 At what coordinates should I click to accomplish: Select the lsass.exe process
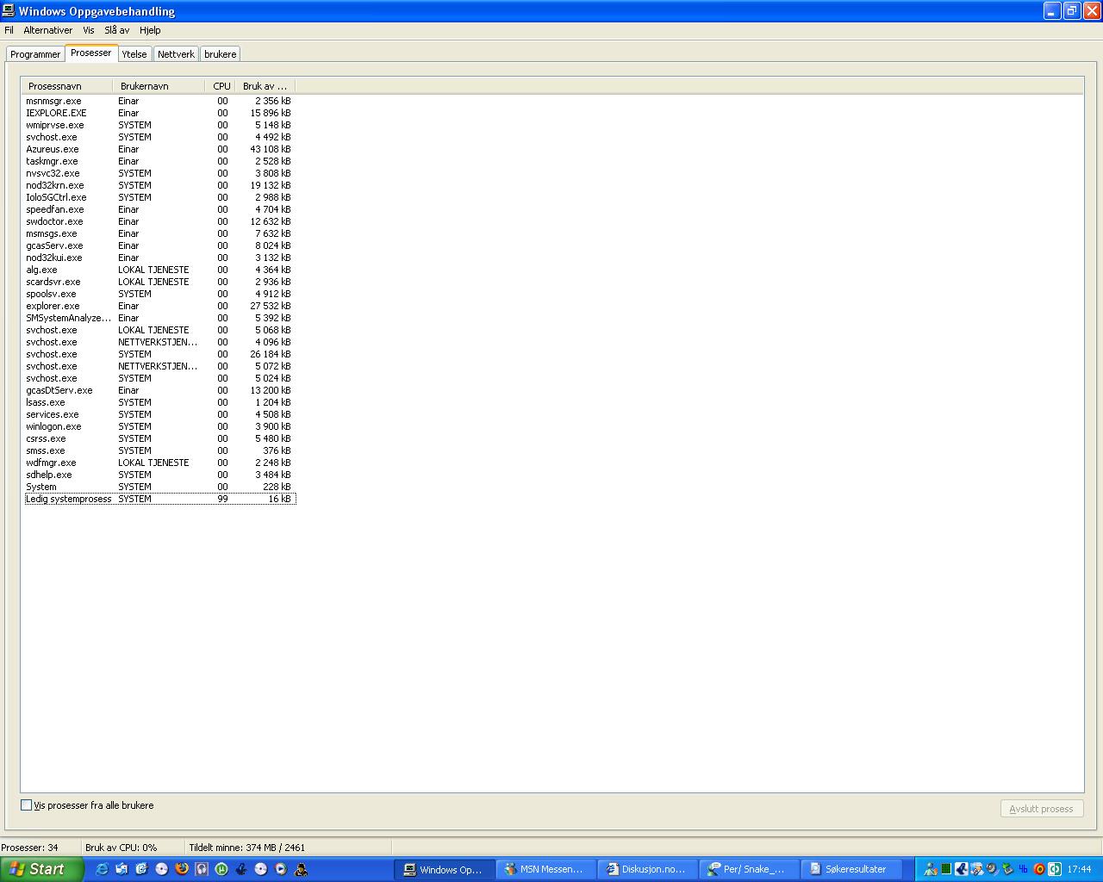click(159, 402)
